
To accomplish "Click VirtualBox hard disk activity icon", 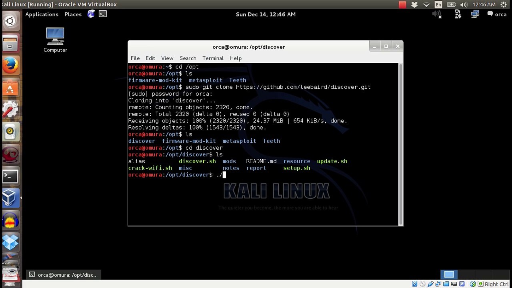I will tap(415, 284).
